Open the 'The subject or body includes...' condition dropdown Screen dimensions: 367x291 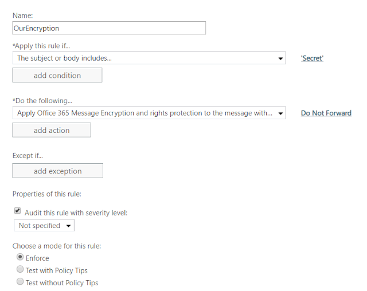pyautogui.click(x=149, y=58)
